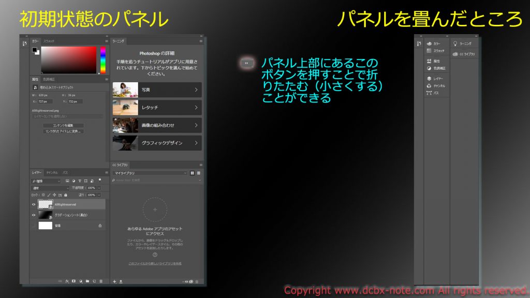
Task: Open Color icon in the collapsed panel
Action: pos(429,43)
